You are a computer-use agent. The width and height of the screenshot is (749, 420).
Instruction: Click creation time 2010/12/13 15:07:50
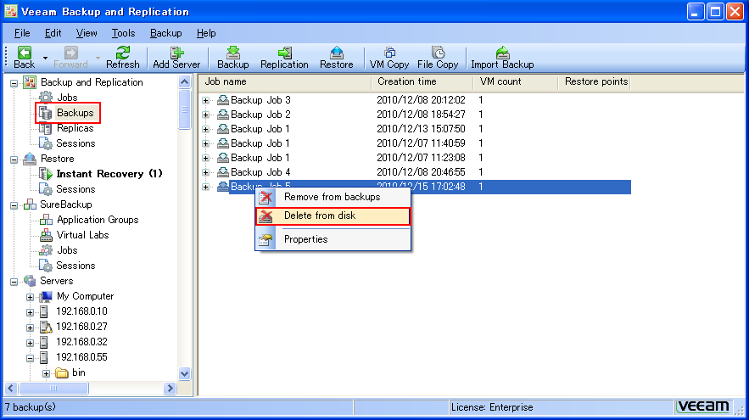(421, 129)
